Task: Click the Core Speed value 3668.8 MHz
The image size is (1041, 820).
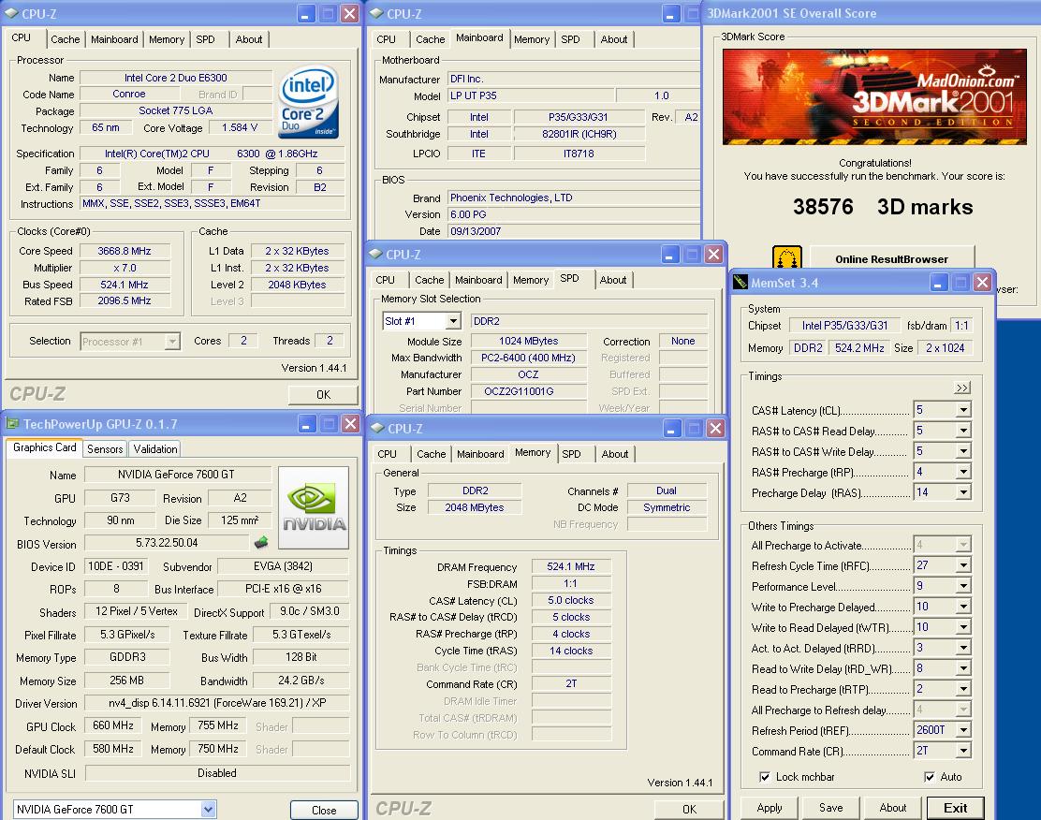Action: click(x=125, y=251)
